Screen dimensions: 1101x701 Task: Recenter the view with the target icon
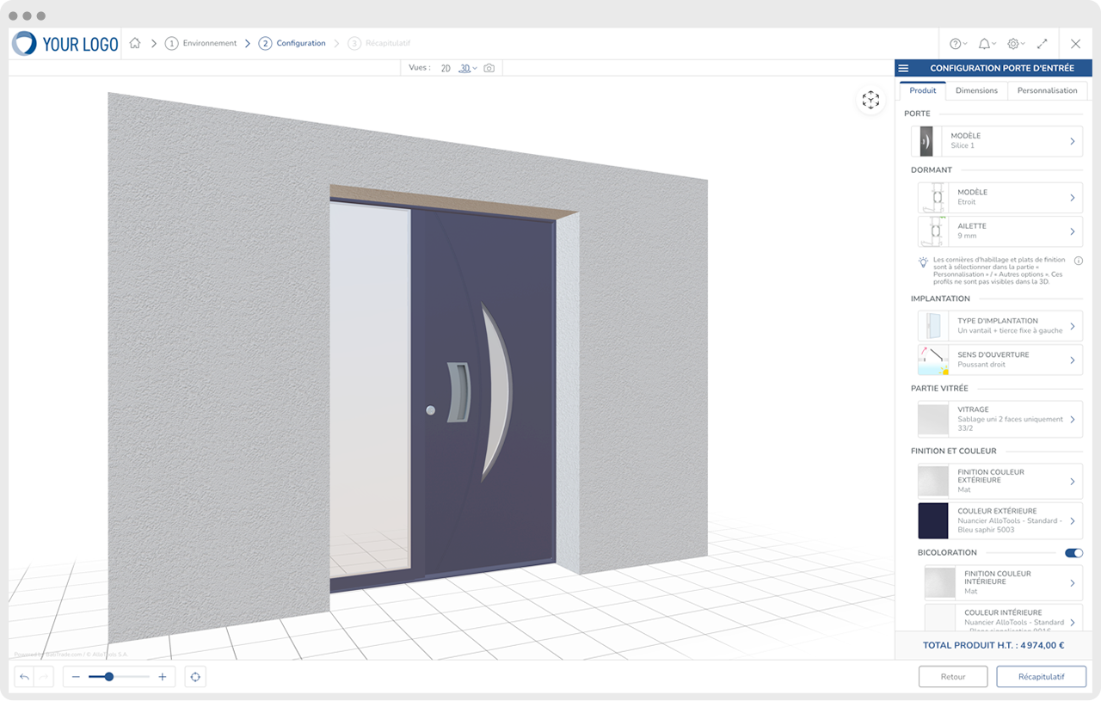pos(195,677)
